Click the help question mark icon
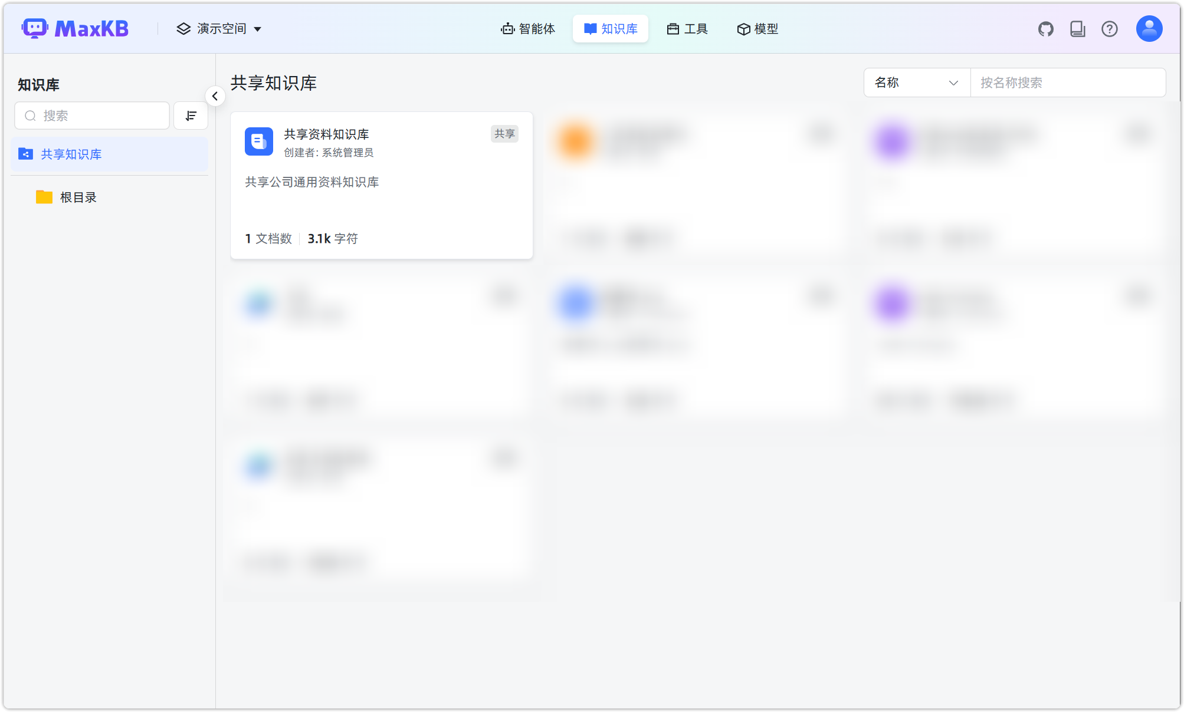 (1110, 28)
